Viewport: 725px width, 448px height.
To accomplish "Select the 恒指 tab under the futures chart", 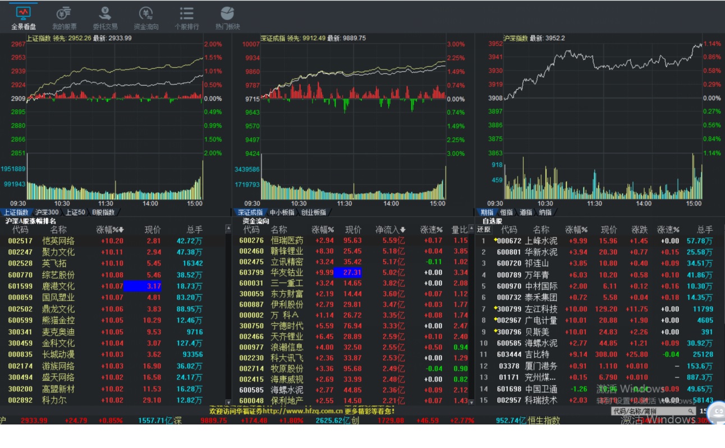I will (506, 212).
